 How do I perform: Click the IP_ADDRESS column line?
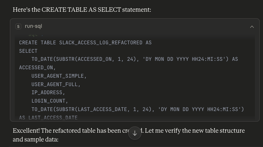[x=48, y=92]
